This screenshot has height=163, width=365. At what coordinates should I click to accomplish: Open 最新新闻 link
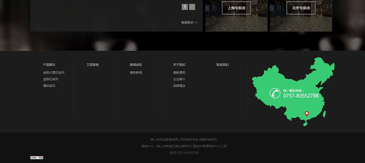pyautogui.click(x=136, y=73)
